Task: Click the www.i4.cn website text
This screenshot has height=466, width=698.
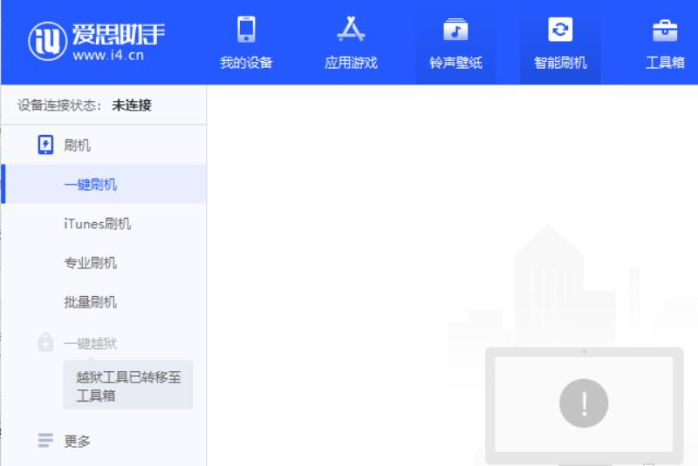Action: pyautogui.click(x=108, y=55)
